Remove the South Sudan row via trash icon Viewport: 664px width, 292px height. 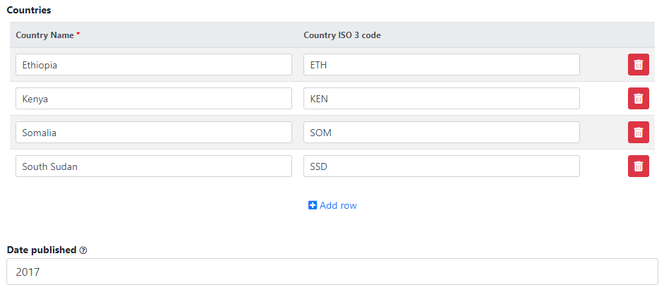[x=638, y=166]
